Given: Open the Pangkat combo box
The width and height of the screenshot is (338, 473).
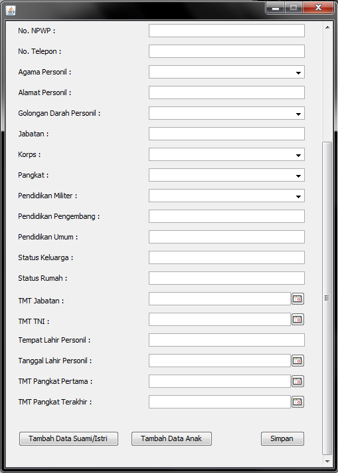Looking at the screenshot, I should pos(226,175).
